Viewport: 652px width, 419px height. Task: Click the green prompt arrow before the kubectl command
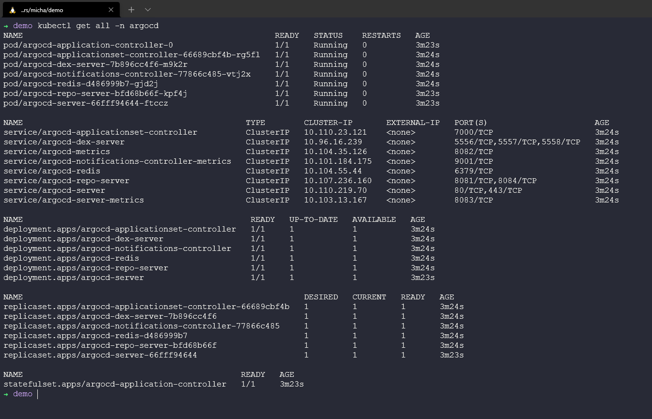point(6,26)
